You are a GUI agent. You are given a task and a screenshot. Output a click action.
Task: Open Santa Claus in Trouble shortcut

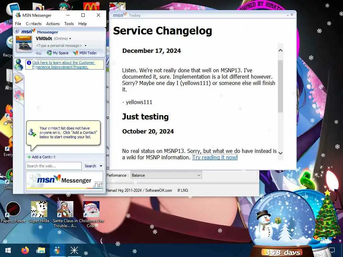pos(65,215)
